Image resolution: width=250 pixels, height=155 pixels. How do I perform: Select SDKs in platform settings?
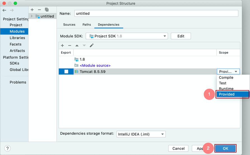14,63
